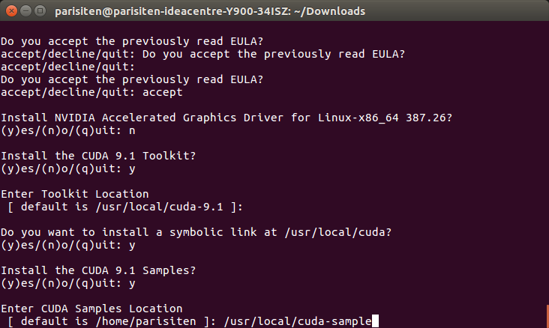
Task: Click the empty 'accept/decline/quit:' line
Action: pyautogui.click(x=68, y=67)
